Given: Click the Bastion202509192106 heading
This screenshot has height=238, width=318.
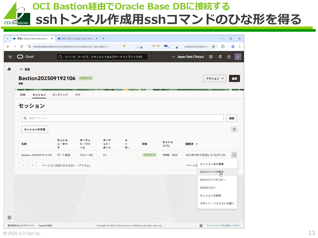Looking at the screenshot, I should [47, 78].
